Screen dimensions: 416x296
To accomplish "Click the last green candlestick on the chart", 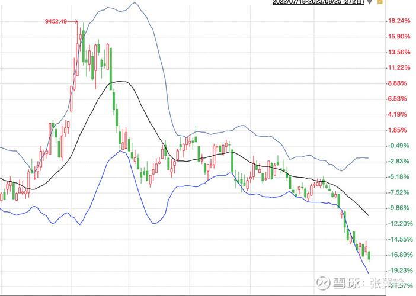I will coord(369,255).
